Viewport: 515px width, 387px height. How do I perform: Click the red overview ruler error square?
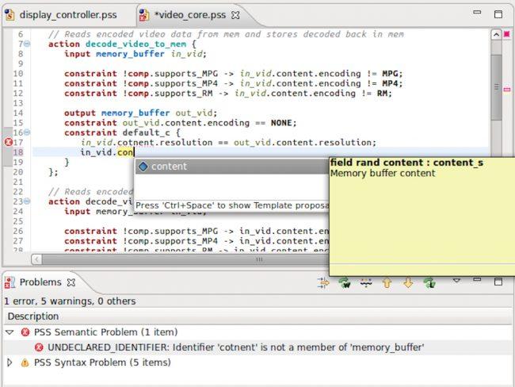pyautogui.click(x=507, y=34)
